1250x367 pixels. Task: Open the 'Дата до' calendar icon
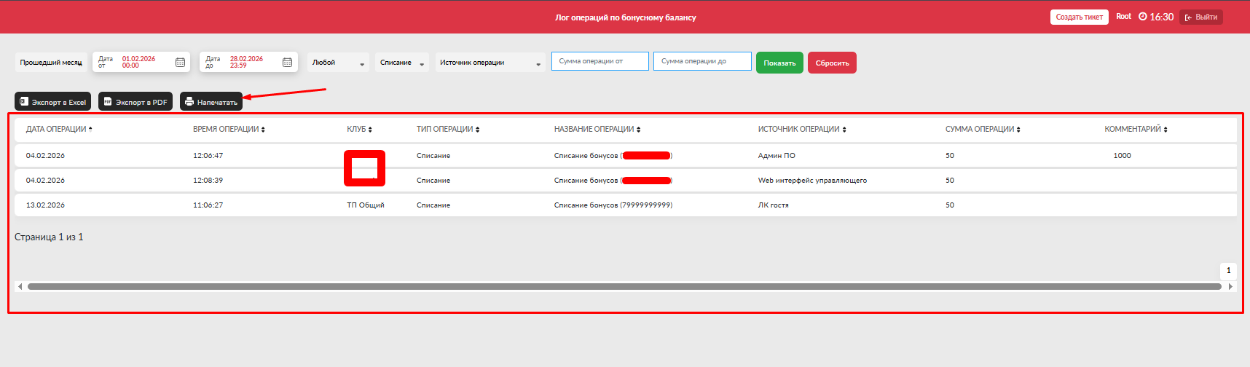click(287, 63)
